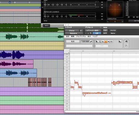Select the long A# note blob after bar 20
Viewport: 139px width, 115px height.
click(126, 82)
